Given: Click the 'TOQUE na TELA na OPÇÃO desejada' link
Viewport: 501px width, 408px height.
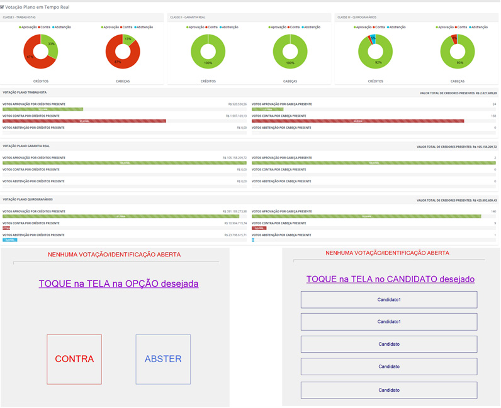Looking at the screenshot, I should (x=118, y=284).
